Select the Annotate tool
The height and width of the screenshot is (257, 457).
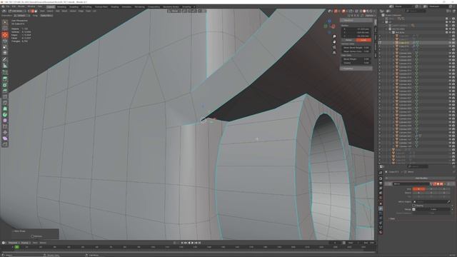click(x=5, y=59)
